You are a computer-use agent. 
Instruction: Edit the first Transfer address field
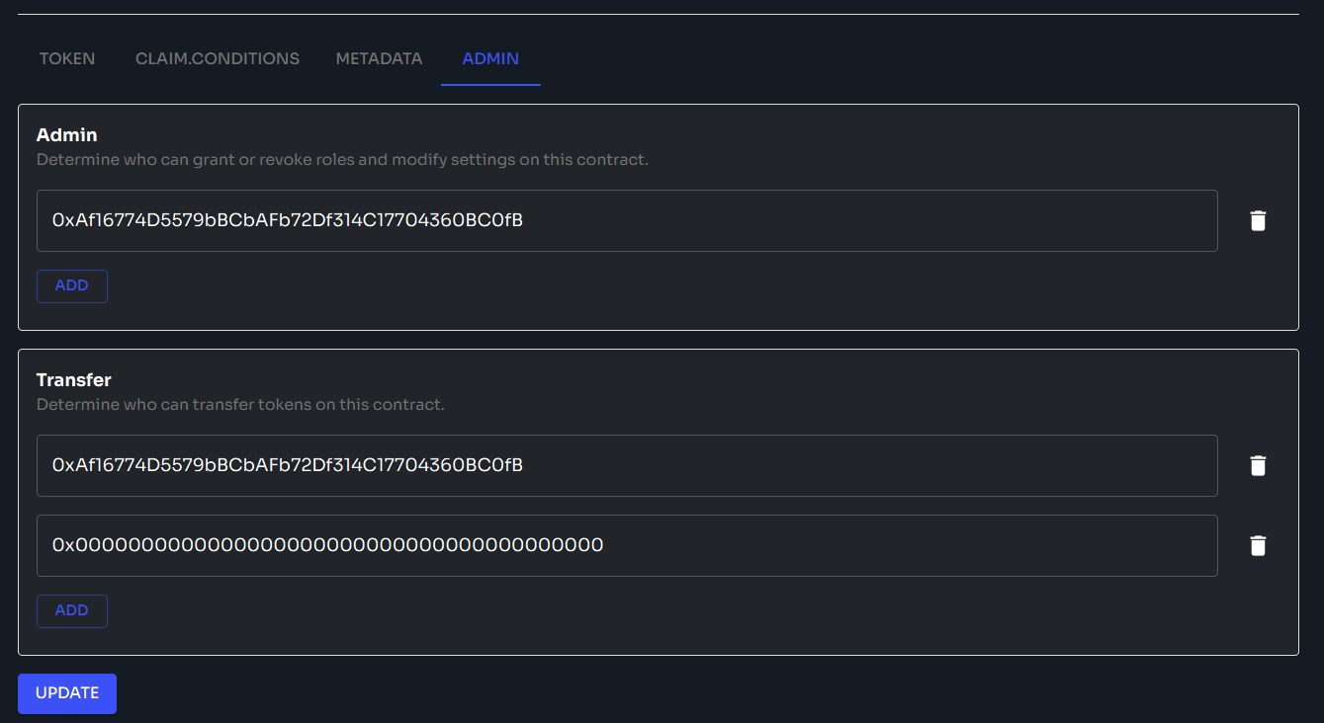[627, 465]
